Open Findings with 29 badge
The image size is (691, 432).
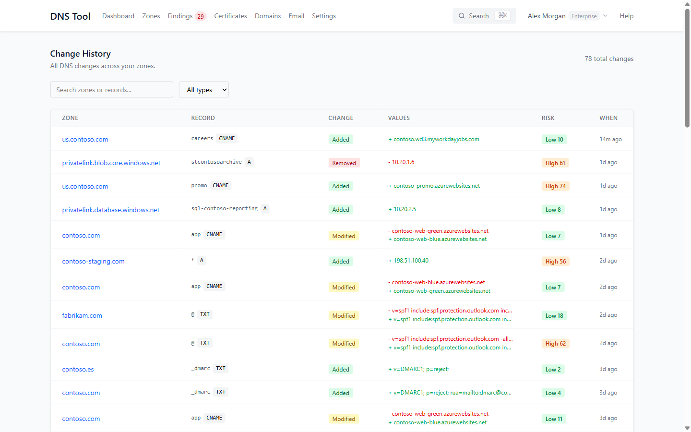pos(187,16)
